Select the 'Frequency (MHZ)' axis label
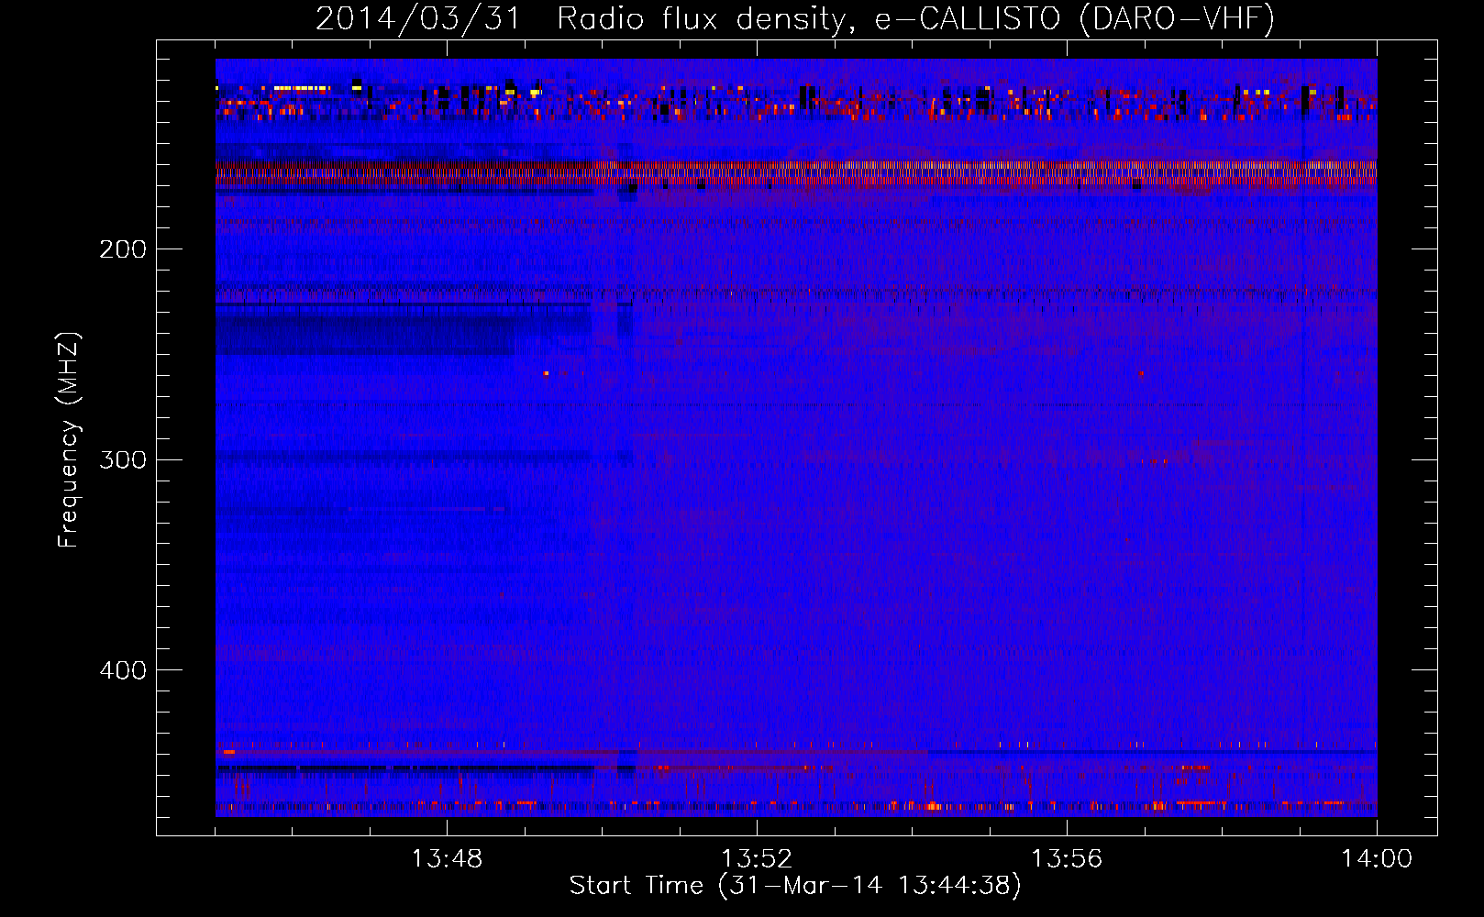Screen dimensions: 1484x917 pos(69,440)
